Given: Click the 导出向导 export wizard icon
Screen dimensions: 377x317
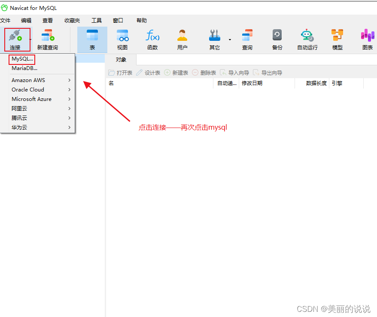Looking at the screenshot, I should 256,73.
